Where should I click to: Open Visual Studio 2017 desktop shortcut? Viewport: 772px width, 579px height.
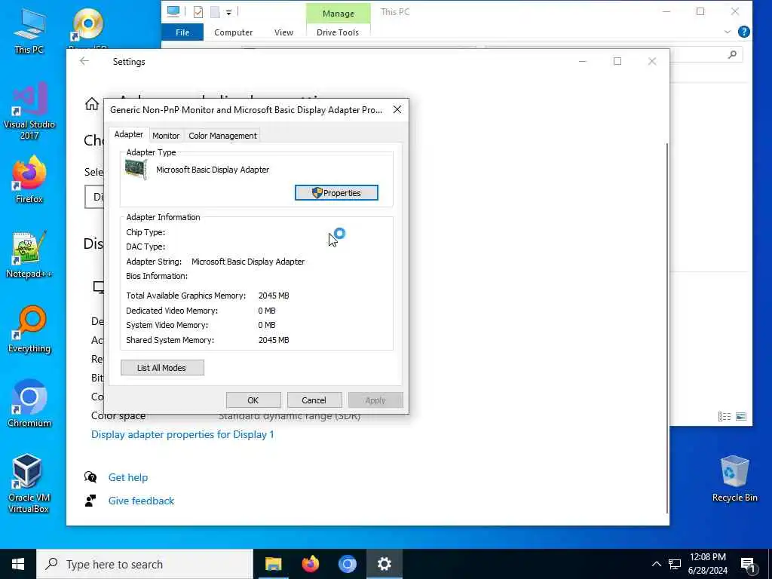click(29, 112)
